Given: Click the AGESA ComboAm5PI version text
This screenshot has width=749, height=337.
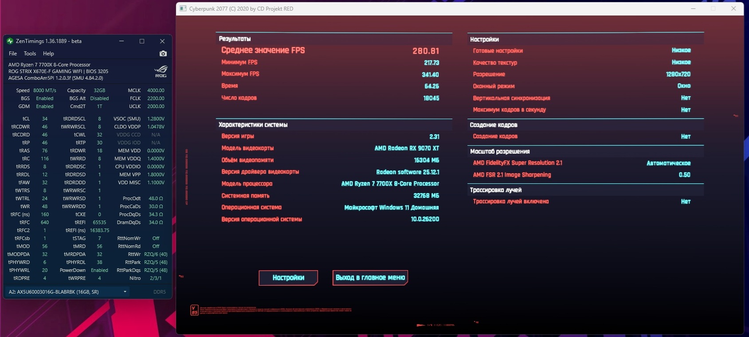Looking at the screenshot, I should (56, 78).
